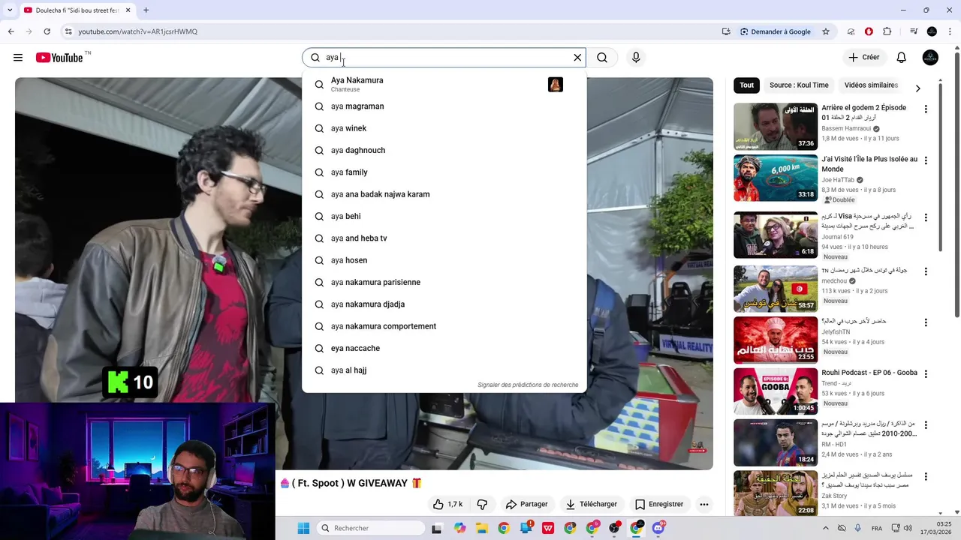Select the 'Source : Koul Time' chip
This screenshot has width=961, height=540.
click(x=799, y=85)
